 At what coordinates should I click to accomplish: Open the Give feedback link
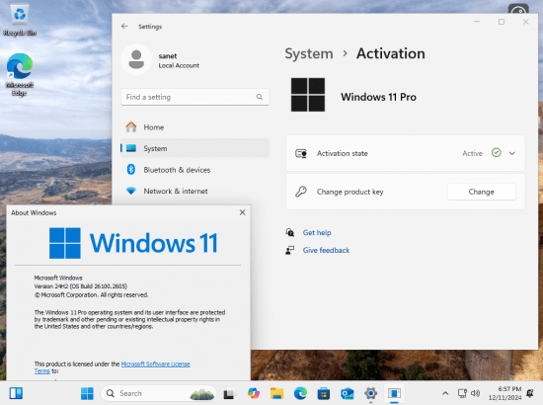[326, 250]
